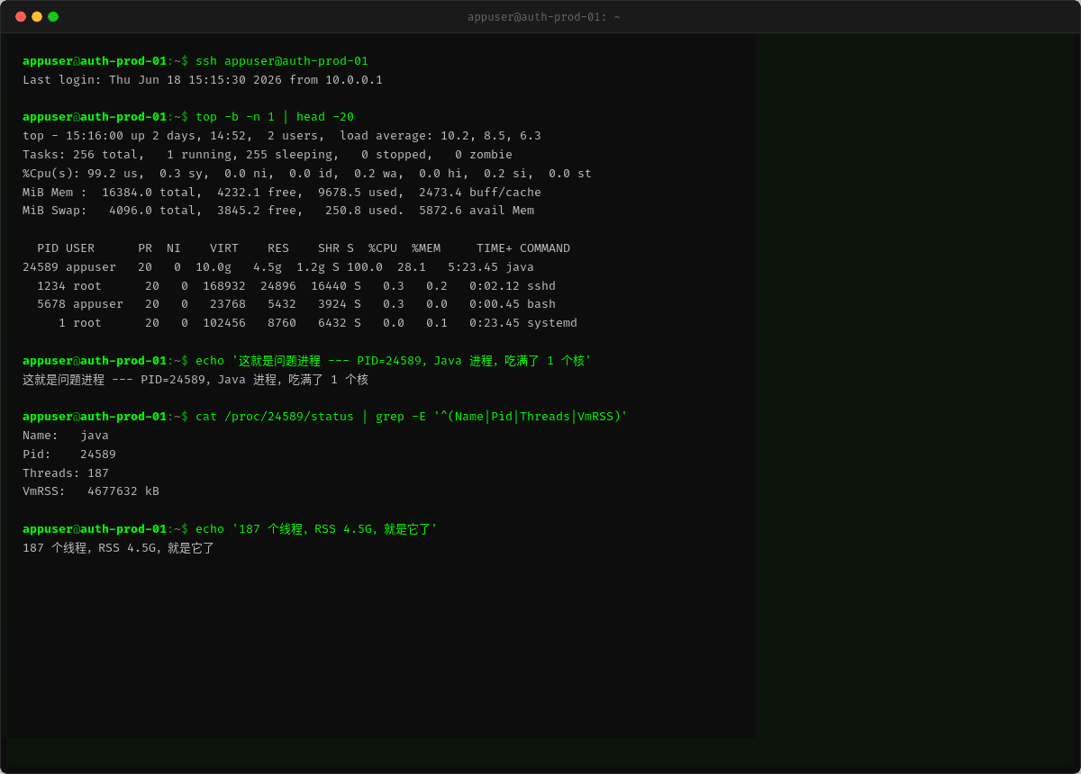Select the Name: java line
This screenshot has height=774, width=1081.
[66, 436]
